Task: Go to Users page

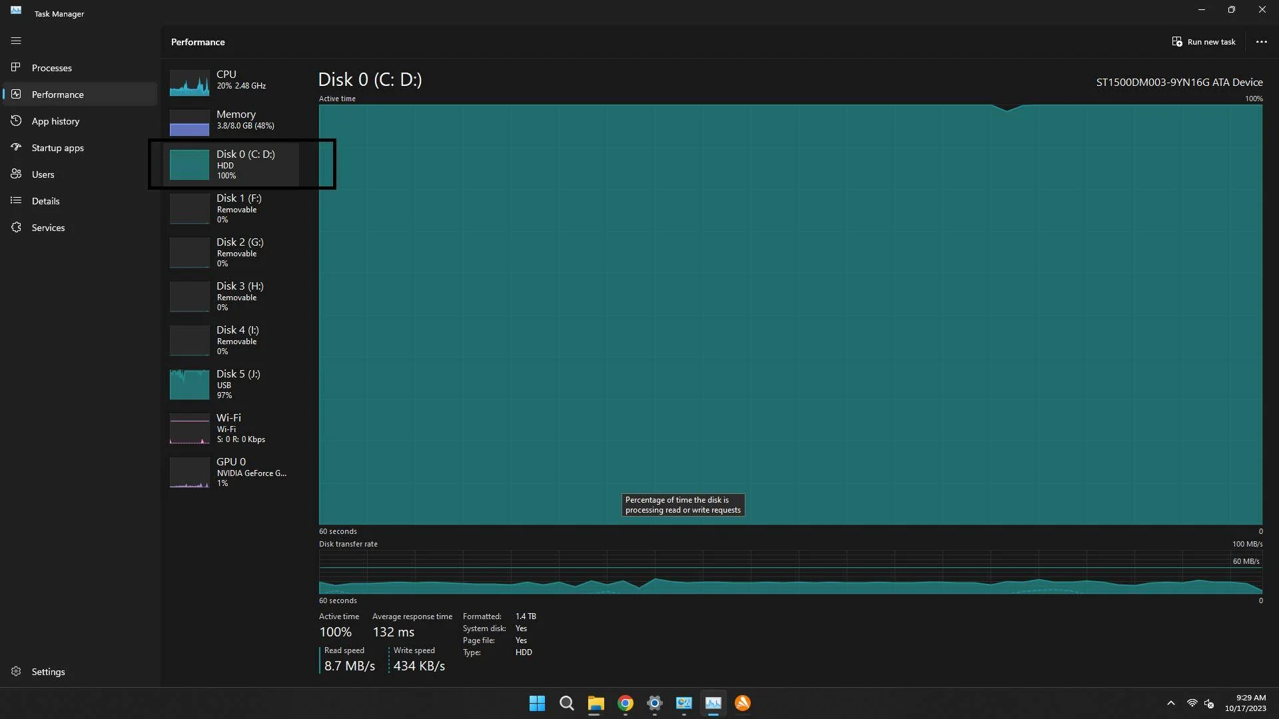Action: pyautogui.click(x=80, y=174)
